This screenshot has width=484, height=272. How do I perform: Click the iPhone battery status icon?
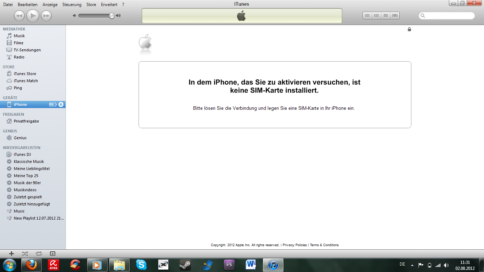[x=53, y=104]
